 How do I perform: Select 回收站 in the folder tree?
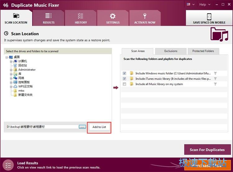(x=22, y=66)
